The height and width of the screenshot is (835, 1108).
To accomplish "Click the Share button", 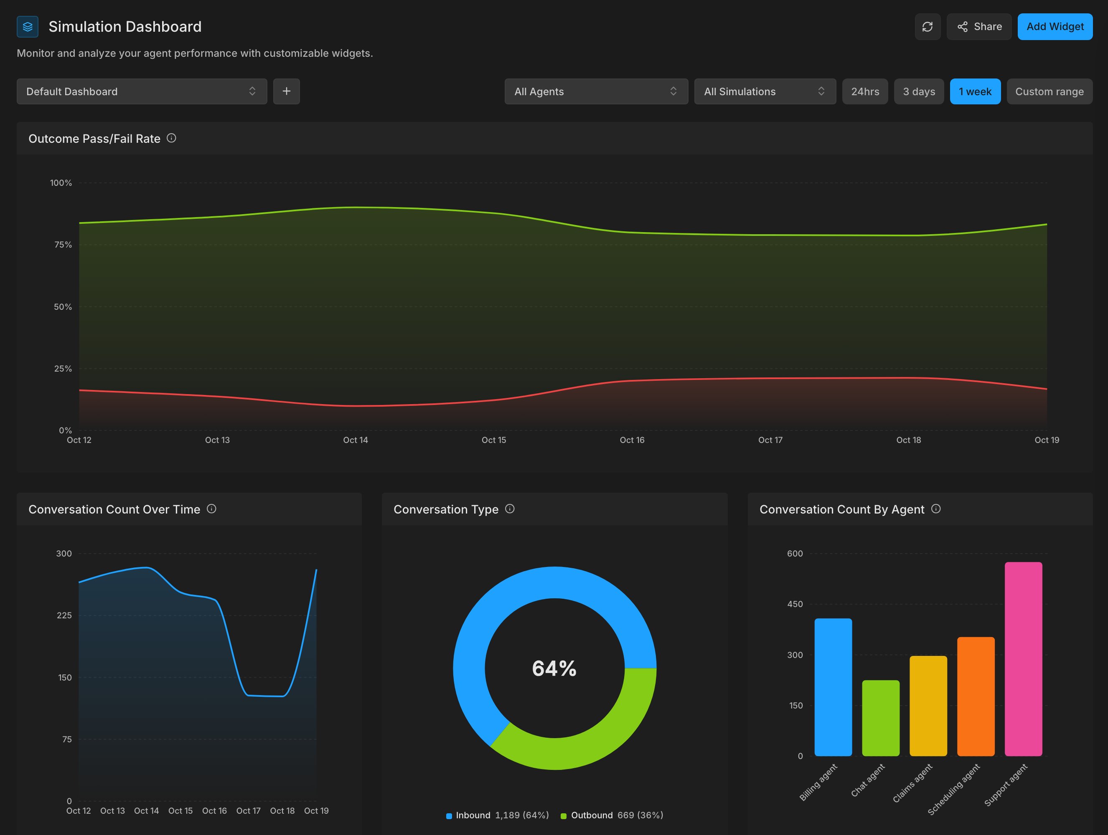I will [x=979, y=27].
